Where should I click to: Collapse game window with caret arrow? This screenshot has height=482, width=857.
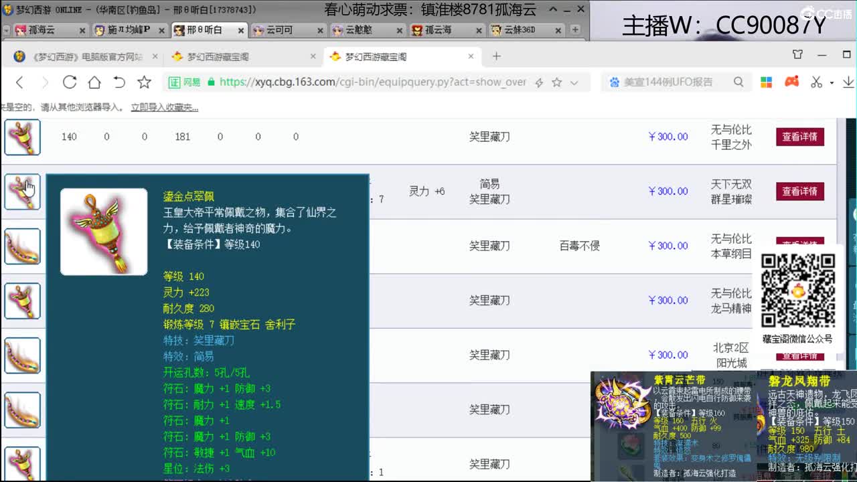[552, 9]
